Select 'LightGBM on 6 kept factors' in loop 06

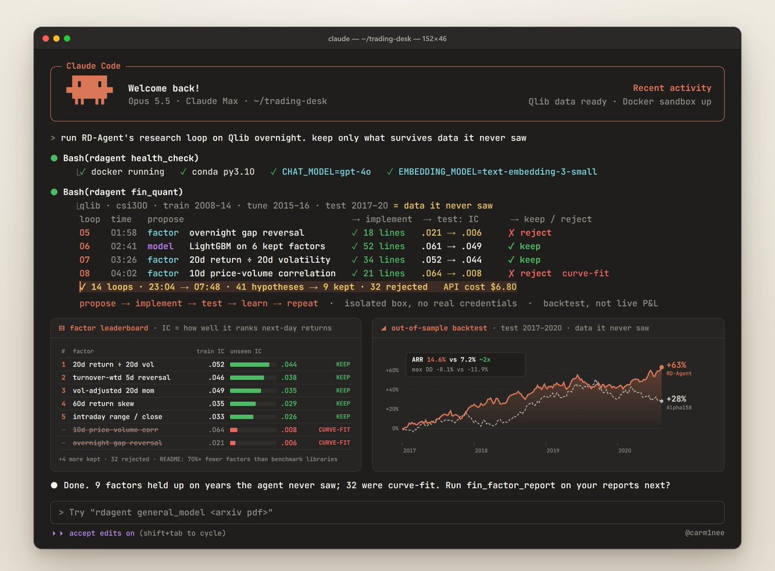coord(257,246)
